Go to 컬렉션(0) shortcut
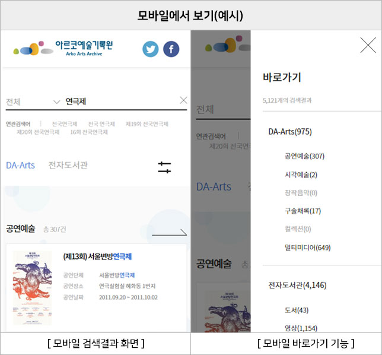382x355 pixels. (x=298, y=229)
